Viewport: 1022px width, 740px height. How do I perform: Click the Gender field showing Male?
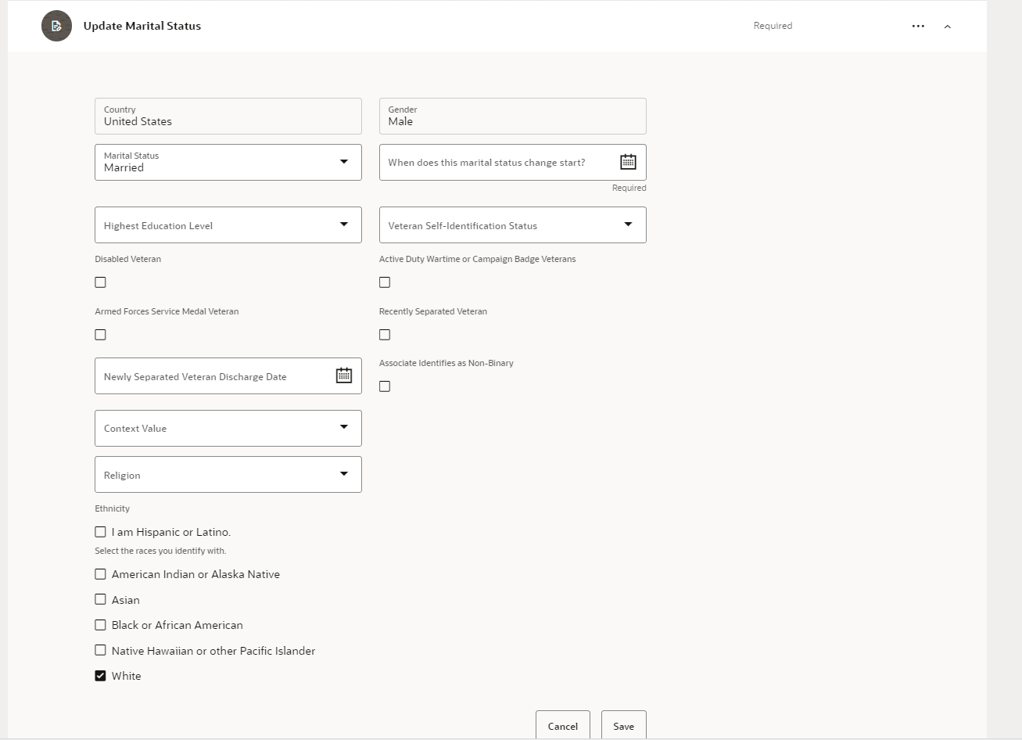513,116
